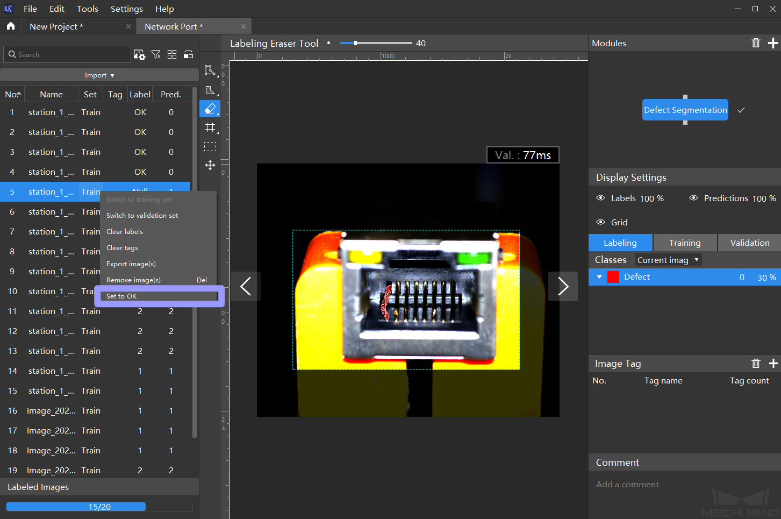Open the image settings gear icon

point(140,54)
